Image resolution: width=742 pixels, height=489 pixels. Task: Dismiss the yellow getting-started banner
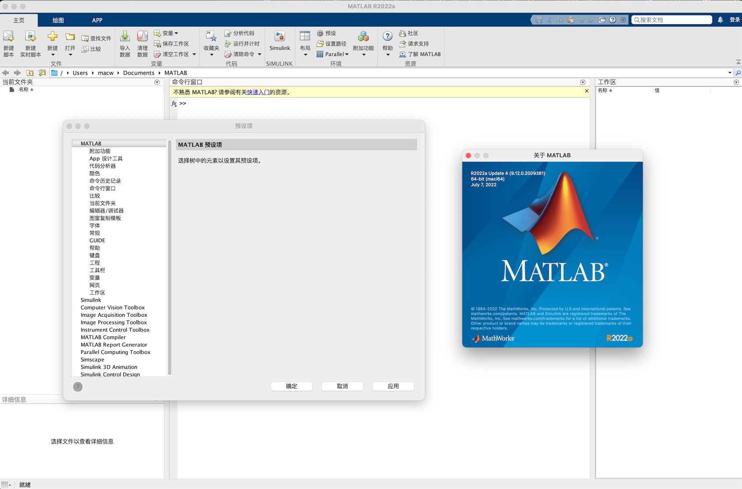click(587, 91)
